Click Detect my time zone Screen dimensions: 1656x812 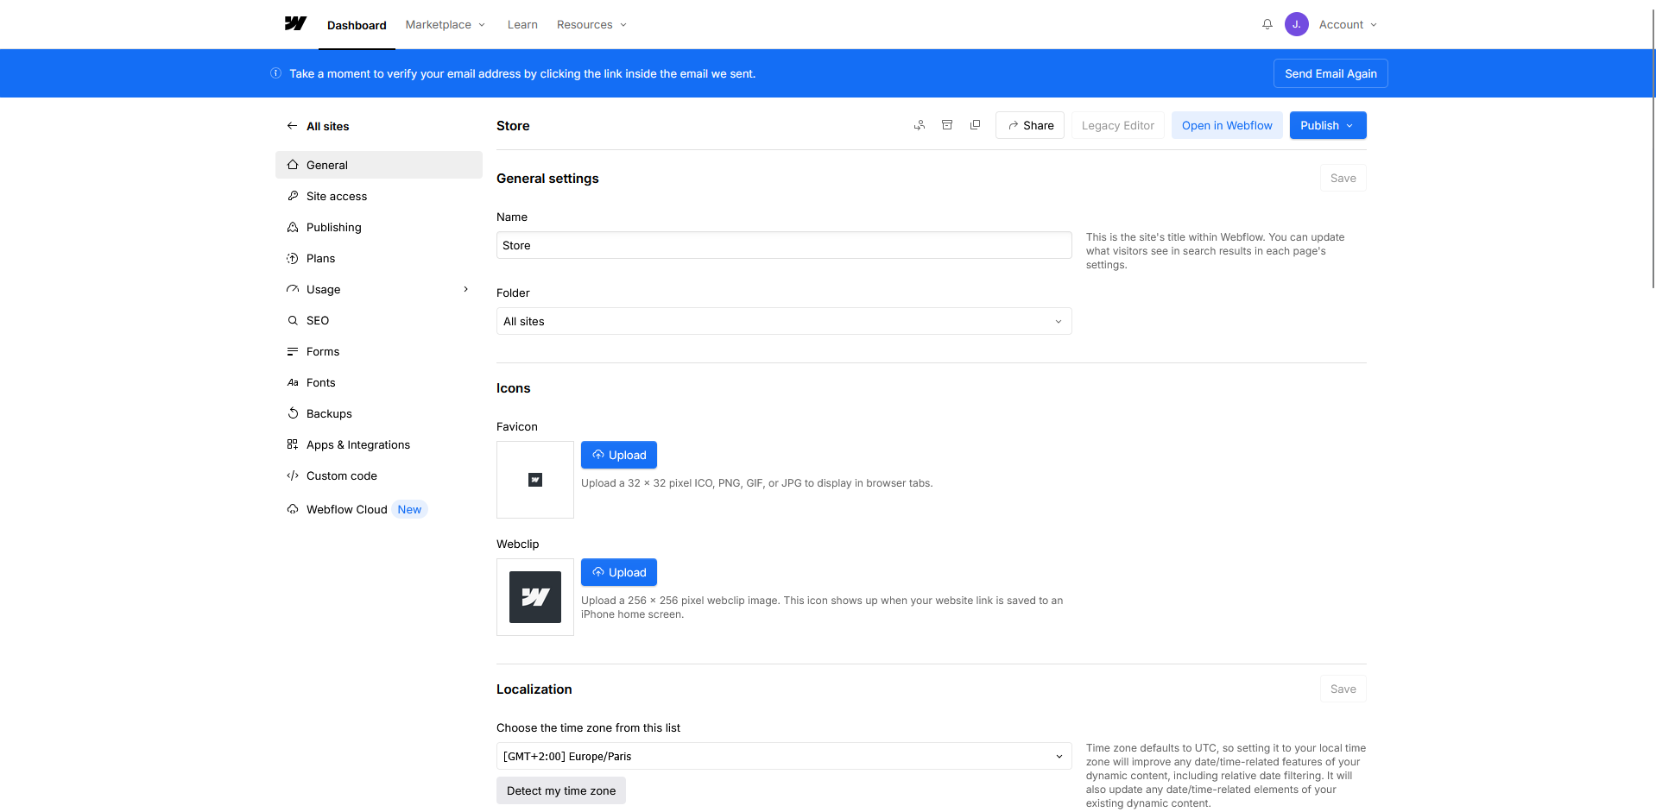tap(560, 790)
